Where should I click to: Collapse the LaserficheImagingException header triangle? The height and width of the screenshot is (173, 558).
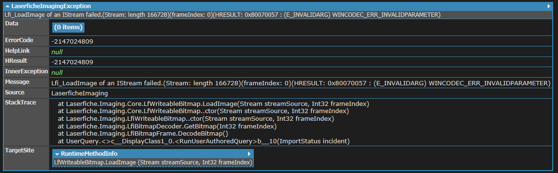8,6
